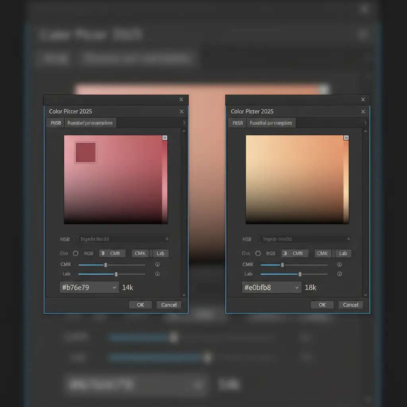The image size is (407, 407).
Task: Select the RGB radio button in the right dialog
Action: tap(258, 253)
